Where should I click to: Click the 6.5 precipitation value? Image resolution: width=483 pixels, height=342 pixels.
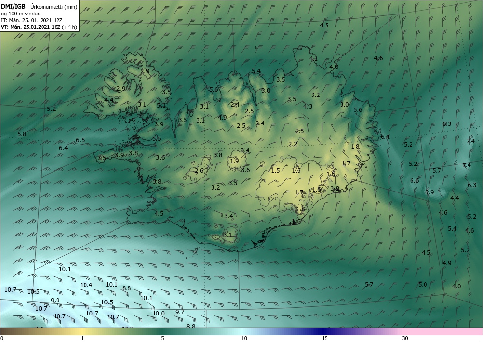[x=80, y=140]
